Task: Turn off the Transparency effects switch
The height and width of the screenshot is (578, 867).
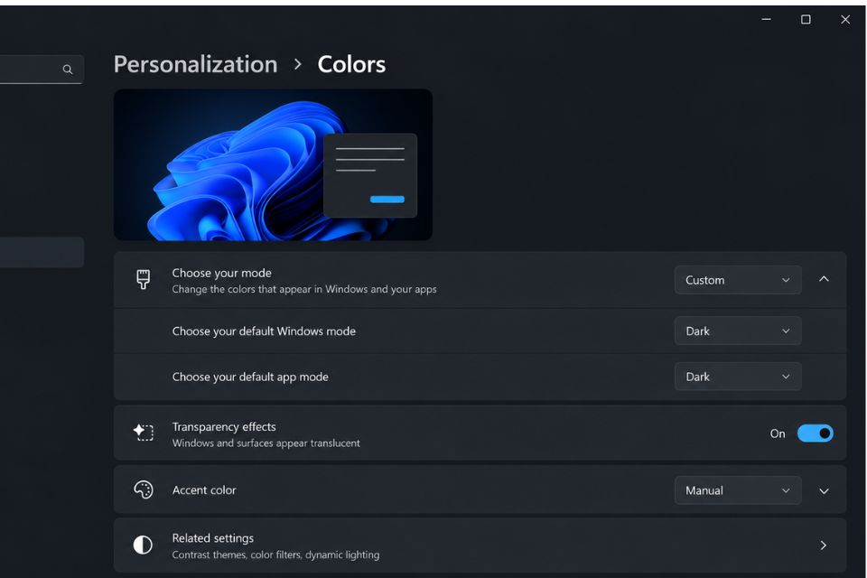Action: pos(815,433)
